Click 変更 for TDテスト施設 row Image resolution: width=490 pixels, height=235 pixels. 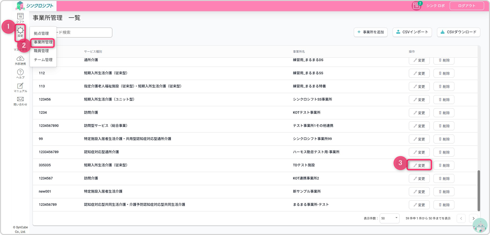click(419, 165)
